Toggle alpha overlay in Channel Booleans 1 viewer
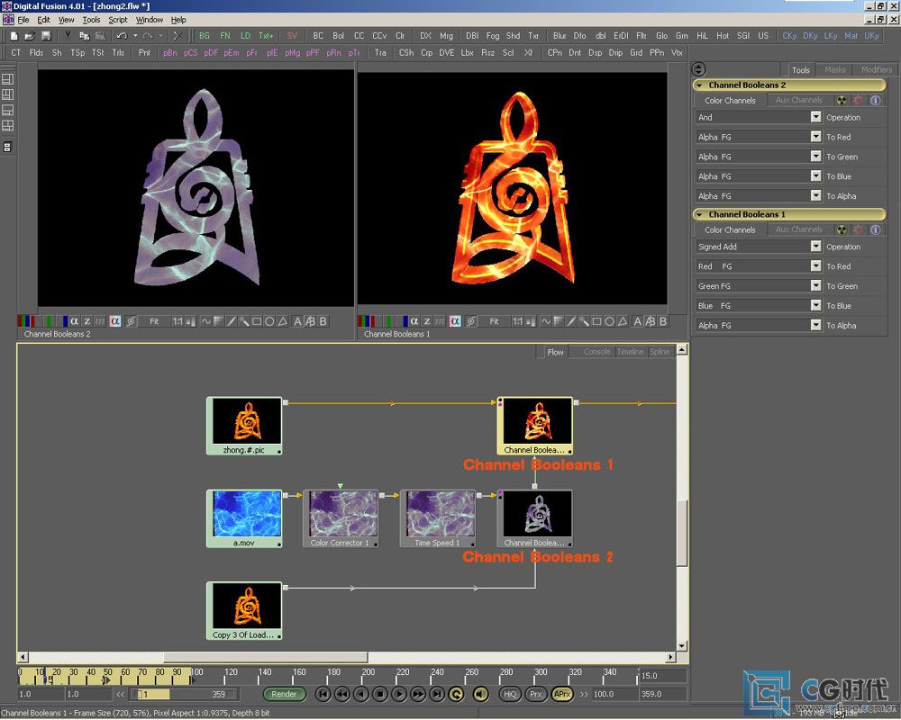Screen dimensions: 901x720 pyautogui.click(x=455, y=321)
